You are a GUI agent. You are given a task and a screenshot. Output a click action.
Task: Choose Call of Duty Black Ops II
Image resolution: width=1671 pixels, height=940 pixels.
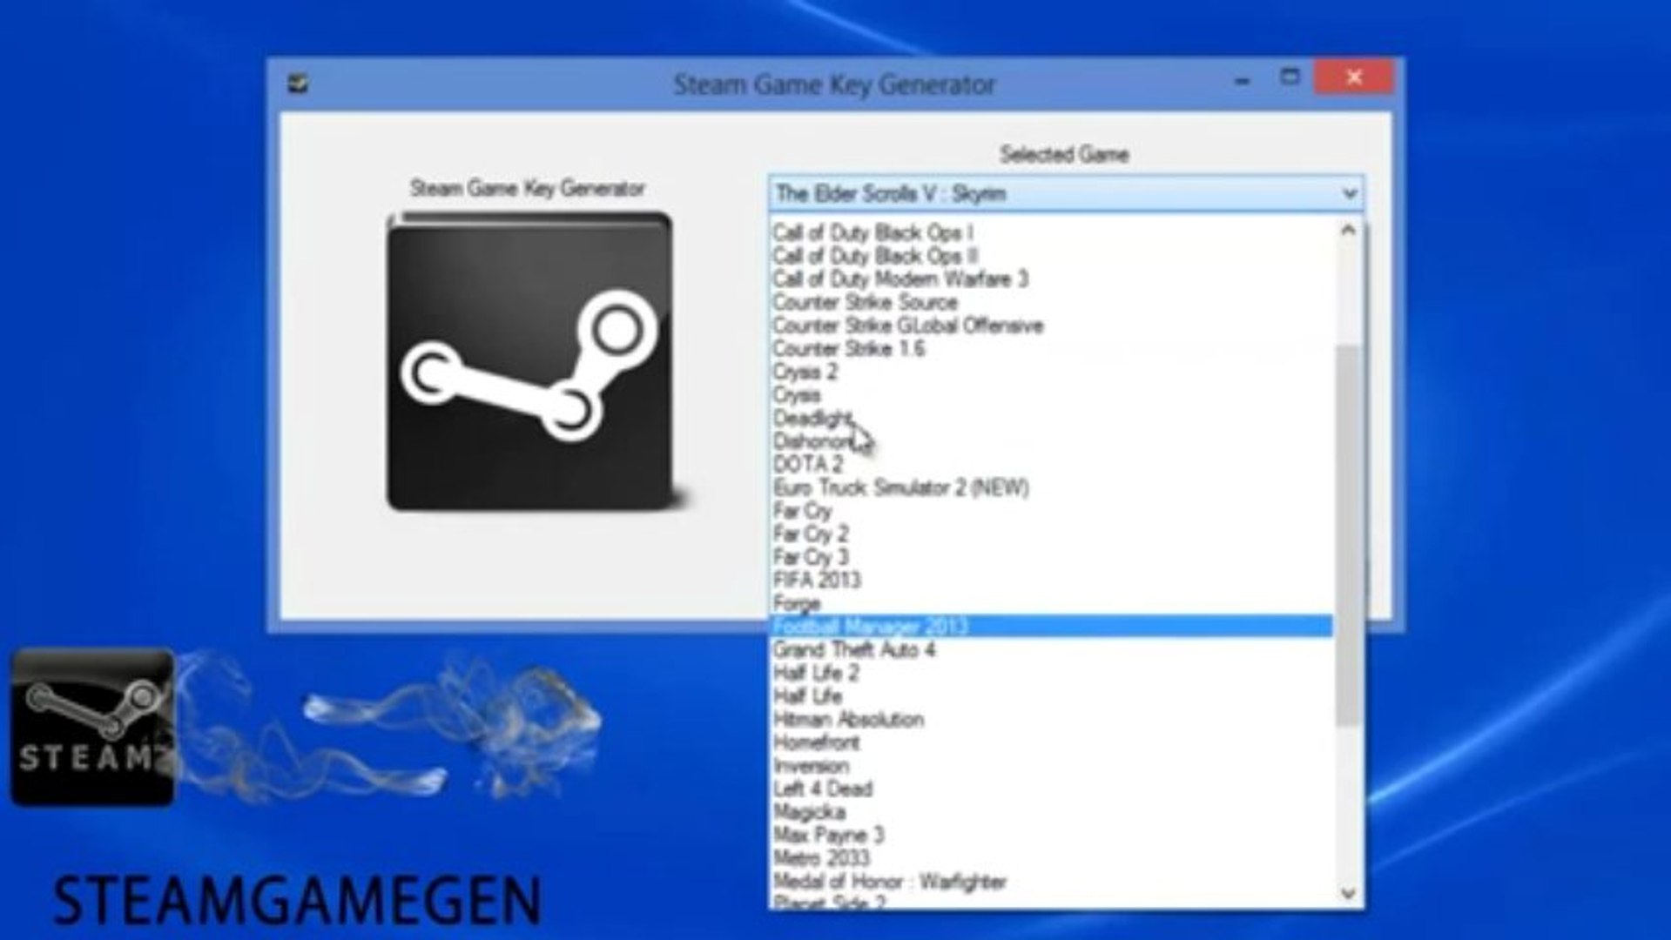tap(876, 256)
